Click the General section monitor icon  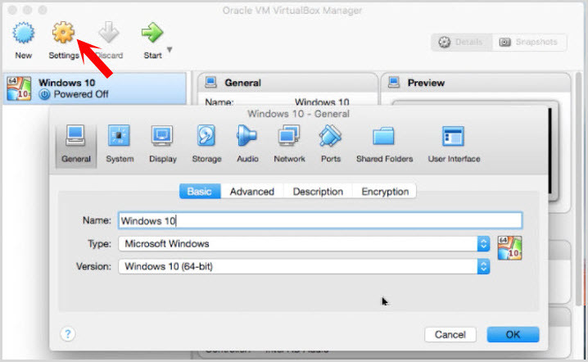(x=210, y=82)
